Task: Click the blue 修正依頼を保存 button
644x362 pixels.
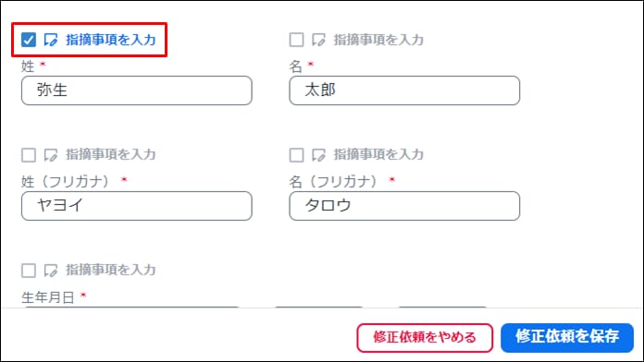Action: [x=567, y=337]
